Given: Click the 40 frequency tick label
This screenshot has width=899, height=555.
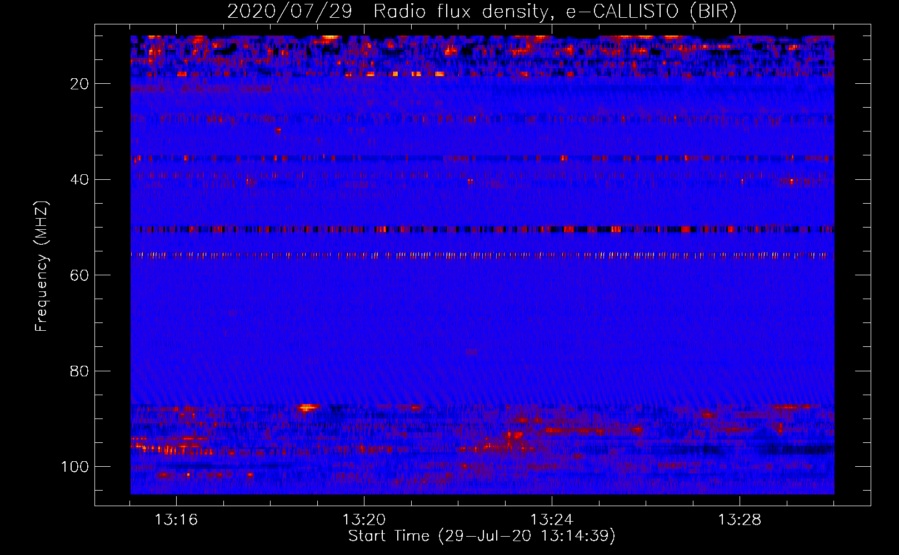Looking at the screenshot, I should click(x=80, y=180).
